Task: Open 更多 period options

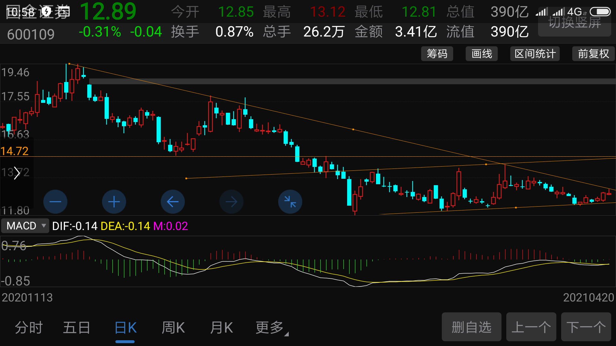Action: coord(272,328)
